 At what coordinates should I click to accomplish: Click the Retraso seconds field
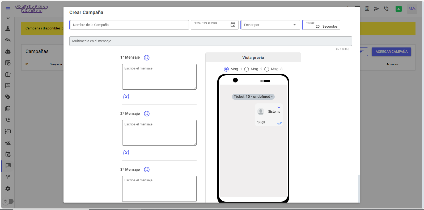click(321, 25)
